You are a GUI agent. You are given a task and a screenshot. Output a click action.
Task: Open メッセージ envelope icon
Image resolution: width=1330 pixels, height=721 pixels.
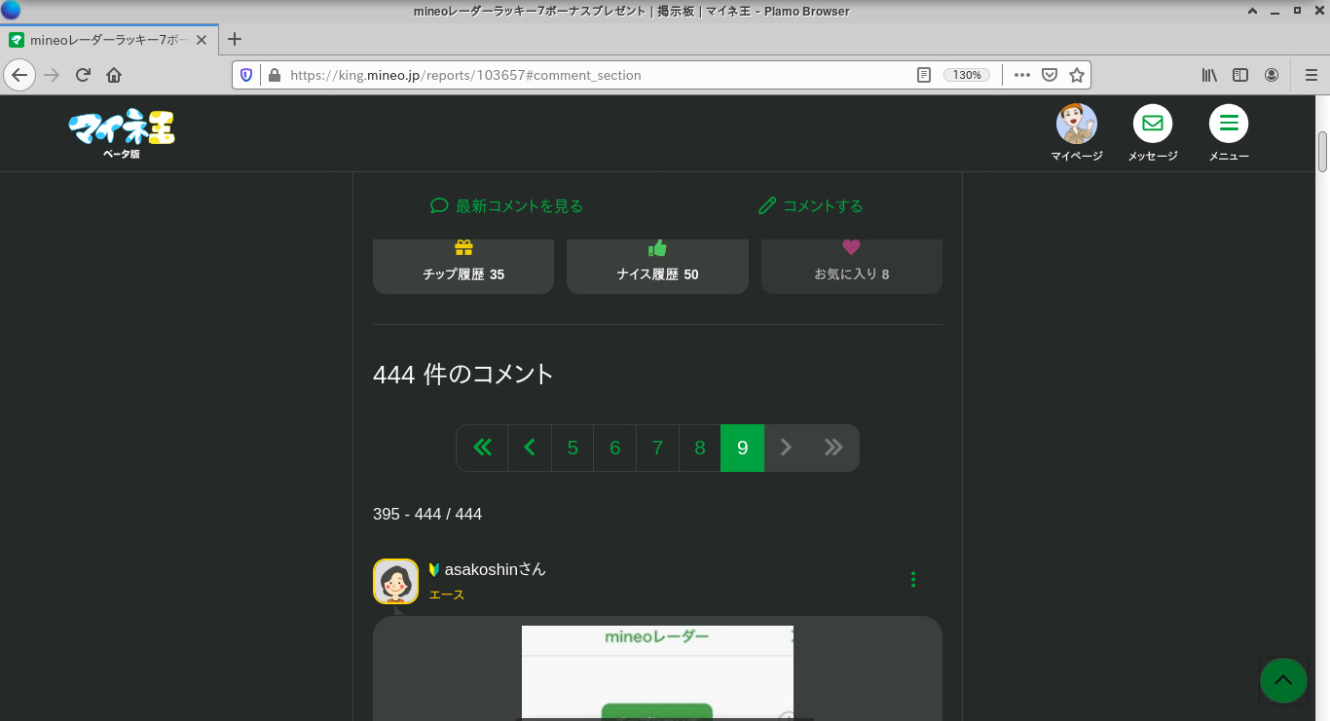pyautogui.click(x=1153, y=124)
